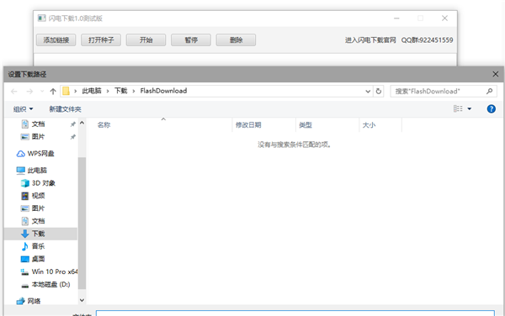
Task: Click the 开始 button
Action: (146, 40)
